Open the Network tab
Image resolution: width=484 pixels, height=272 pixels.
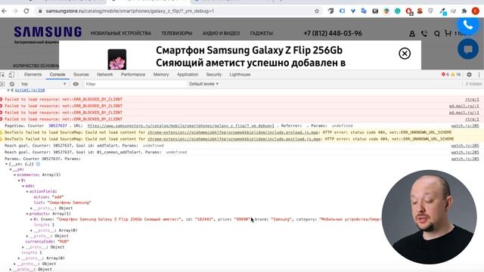coord(105,75)
